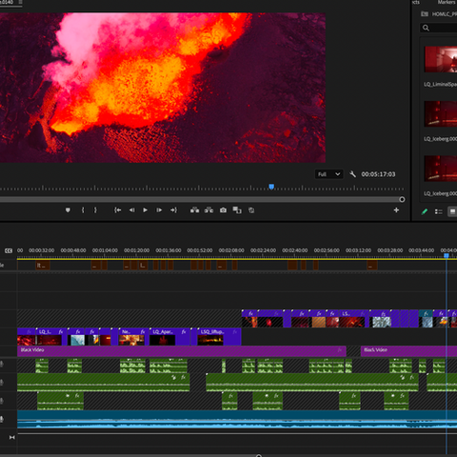The height and width of the screenshot is (457, 457).
Task: Open the wrench Settings menu
Action: coord(352,174)
